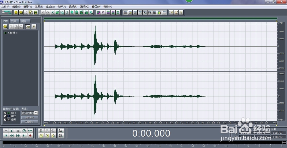Click the Go to Beginning button

(x=6, y=136)
